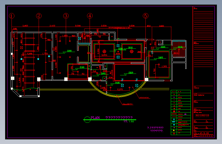Select cyan crossed-square fixture next to the staircase
This screenshot has height=144, width=222.
point(79,38)
